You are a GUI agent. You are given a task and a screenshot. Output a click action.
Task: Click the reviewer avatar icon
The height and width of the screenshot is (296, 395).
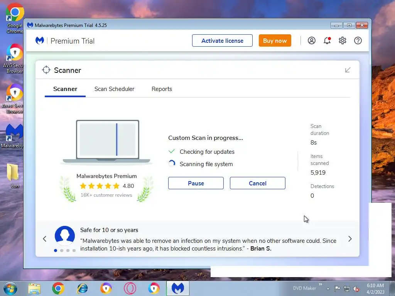[65, 236]
